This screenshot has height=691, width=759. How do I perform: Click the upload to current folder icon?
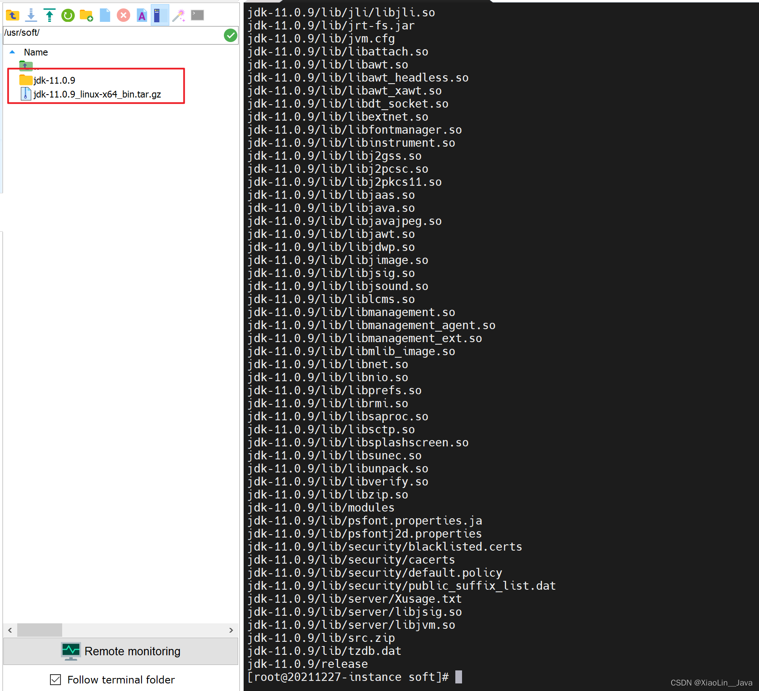coord(50,16)
